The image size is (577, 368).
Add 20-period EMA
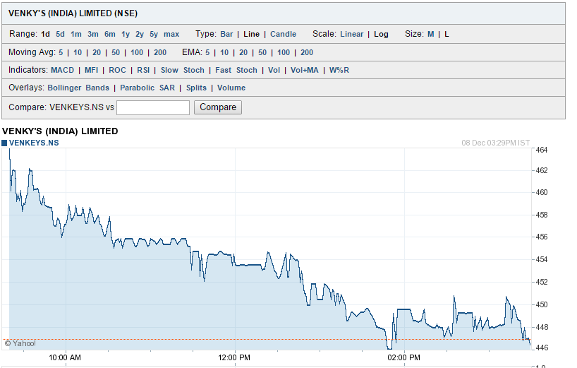(243, 53)
